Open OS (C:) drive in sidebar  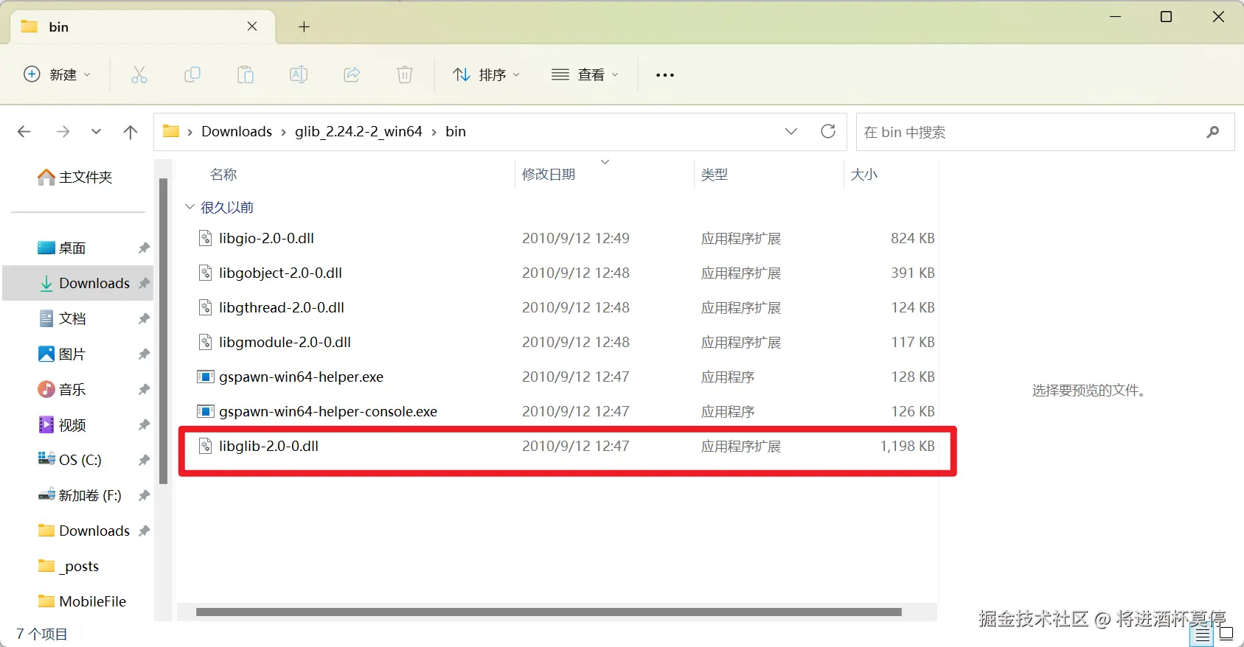[70, 460]
